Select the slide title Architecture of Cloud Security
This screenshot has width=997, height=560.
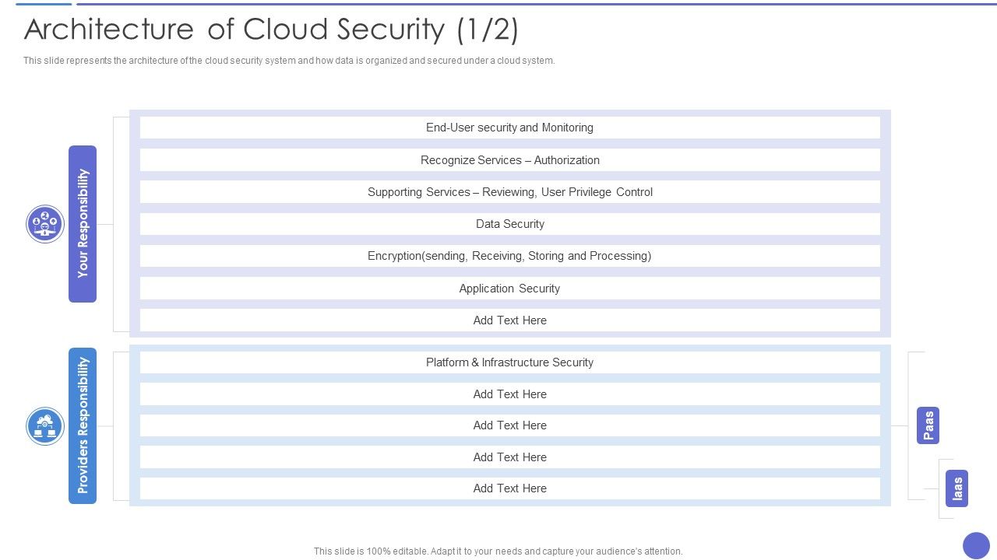tap(271, 30)
